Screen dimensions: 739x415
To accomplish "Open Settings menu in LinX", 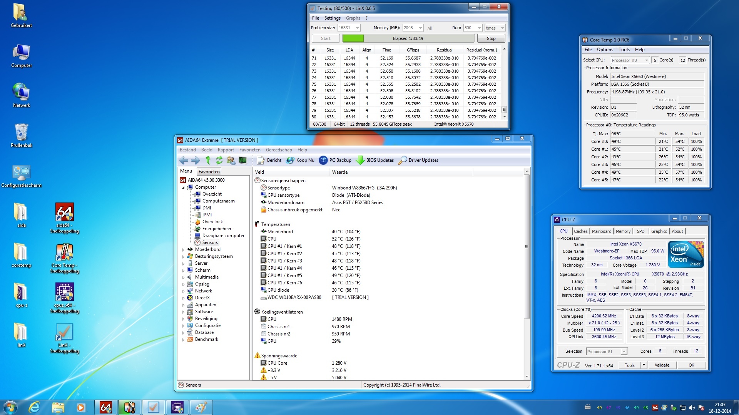I will 332,18.
